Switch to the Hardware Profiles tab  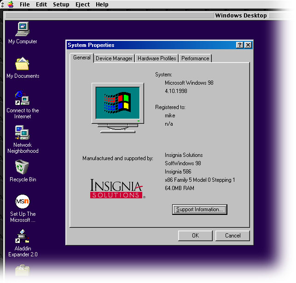coord(157,58)
